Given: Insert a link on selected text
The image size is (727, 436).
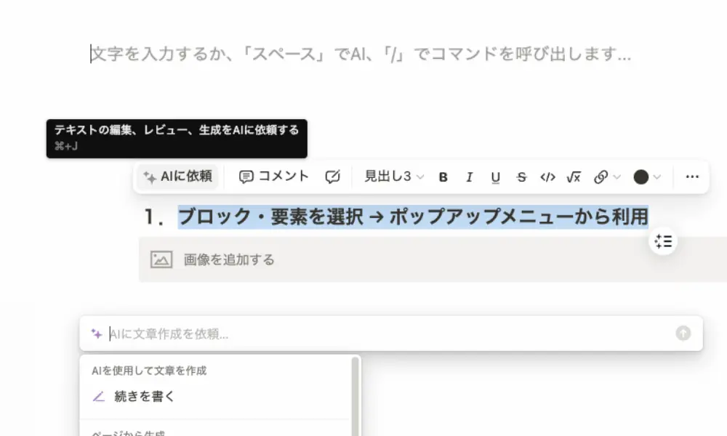Looking at the screenshot, I should pyautogui.click(x=601, y=177).
